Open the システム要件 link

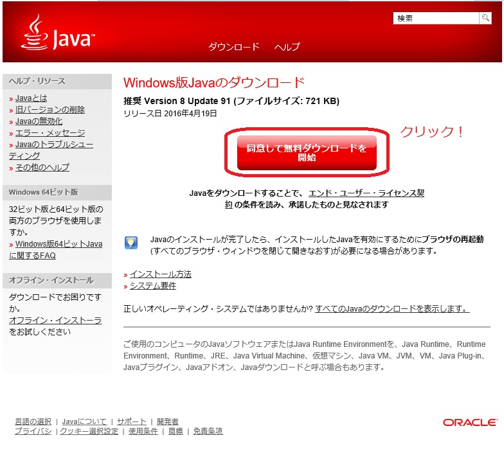point(153,285)
